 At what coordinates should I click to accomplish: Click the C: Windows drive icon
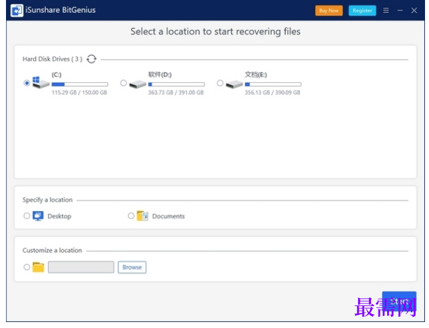41,82
